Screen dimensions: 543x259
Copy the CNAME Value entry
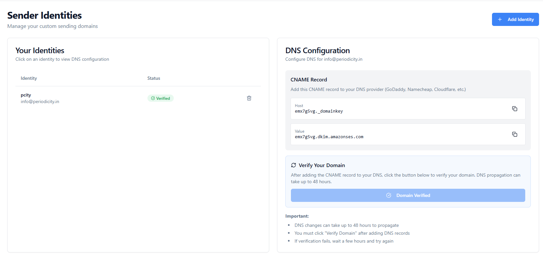pyautogui.click(x=515, y=134)
